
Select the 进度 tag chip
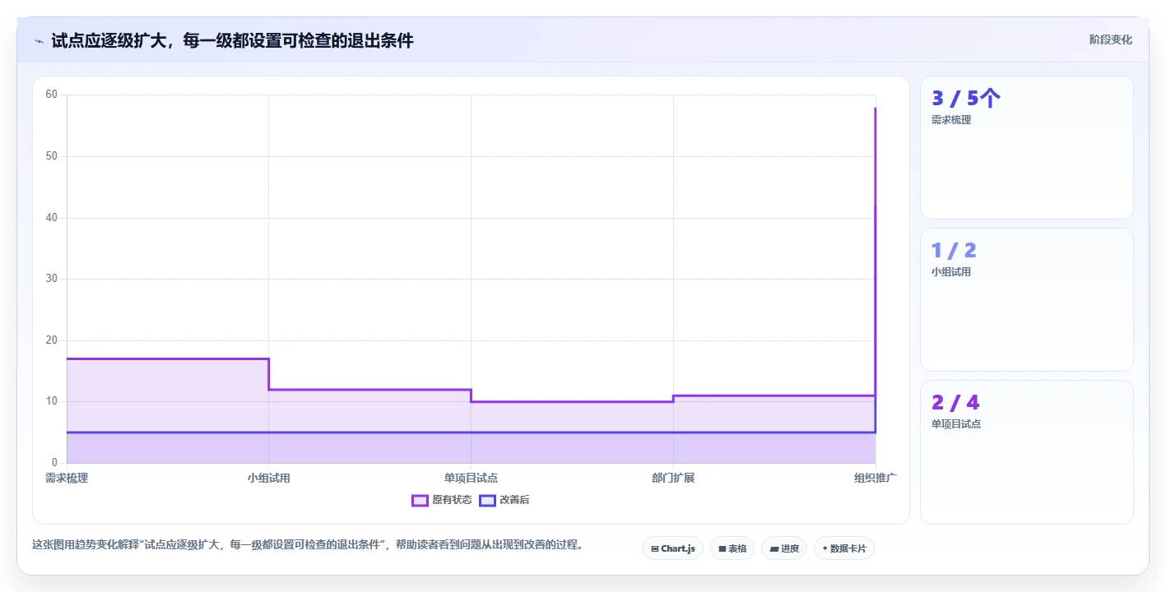tap(784, 548)
